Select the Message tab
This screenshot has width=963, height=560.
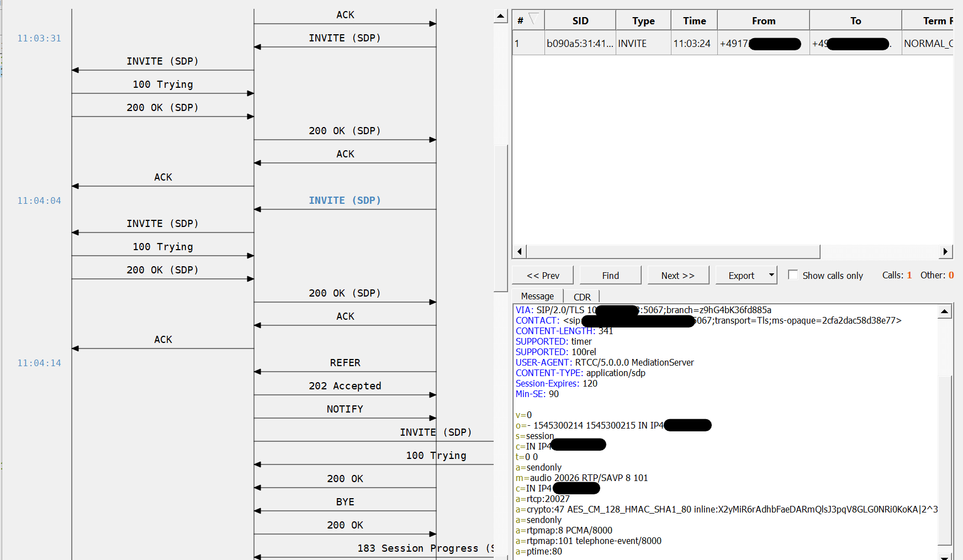537,297
